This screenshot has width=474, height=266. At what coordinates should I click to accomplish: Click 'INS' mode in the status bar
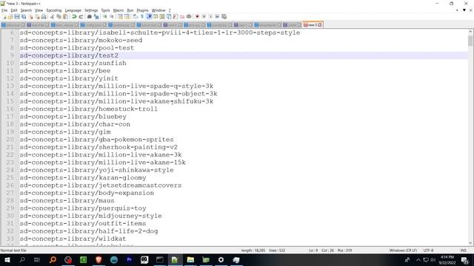(x=463, y=250)
